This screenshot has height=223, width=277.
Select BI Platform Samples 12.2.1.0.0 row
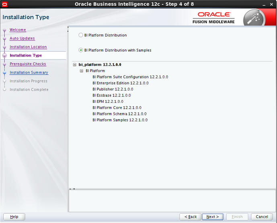point(120,120)
